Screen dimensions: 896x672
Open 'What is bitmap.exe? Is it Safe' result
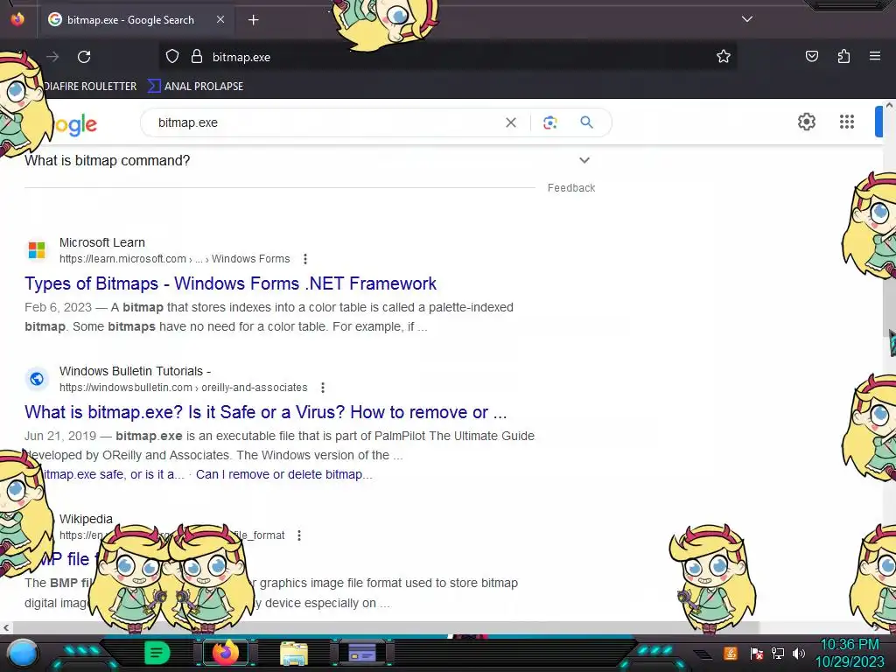click(266, 412)
